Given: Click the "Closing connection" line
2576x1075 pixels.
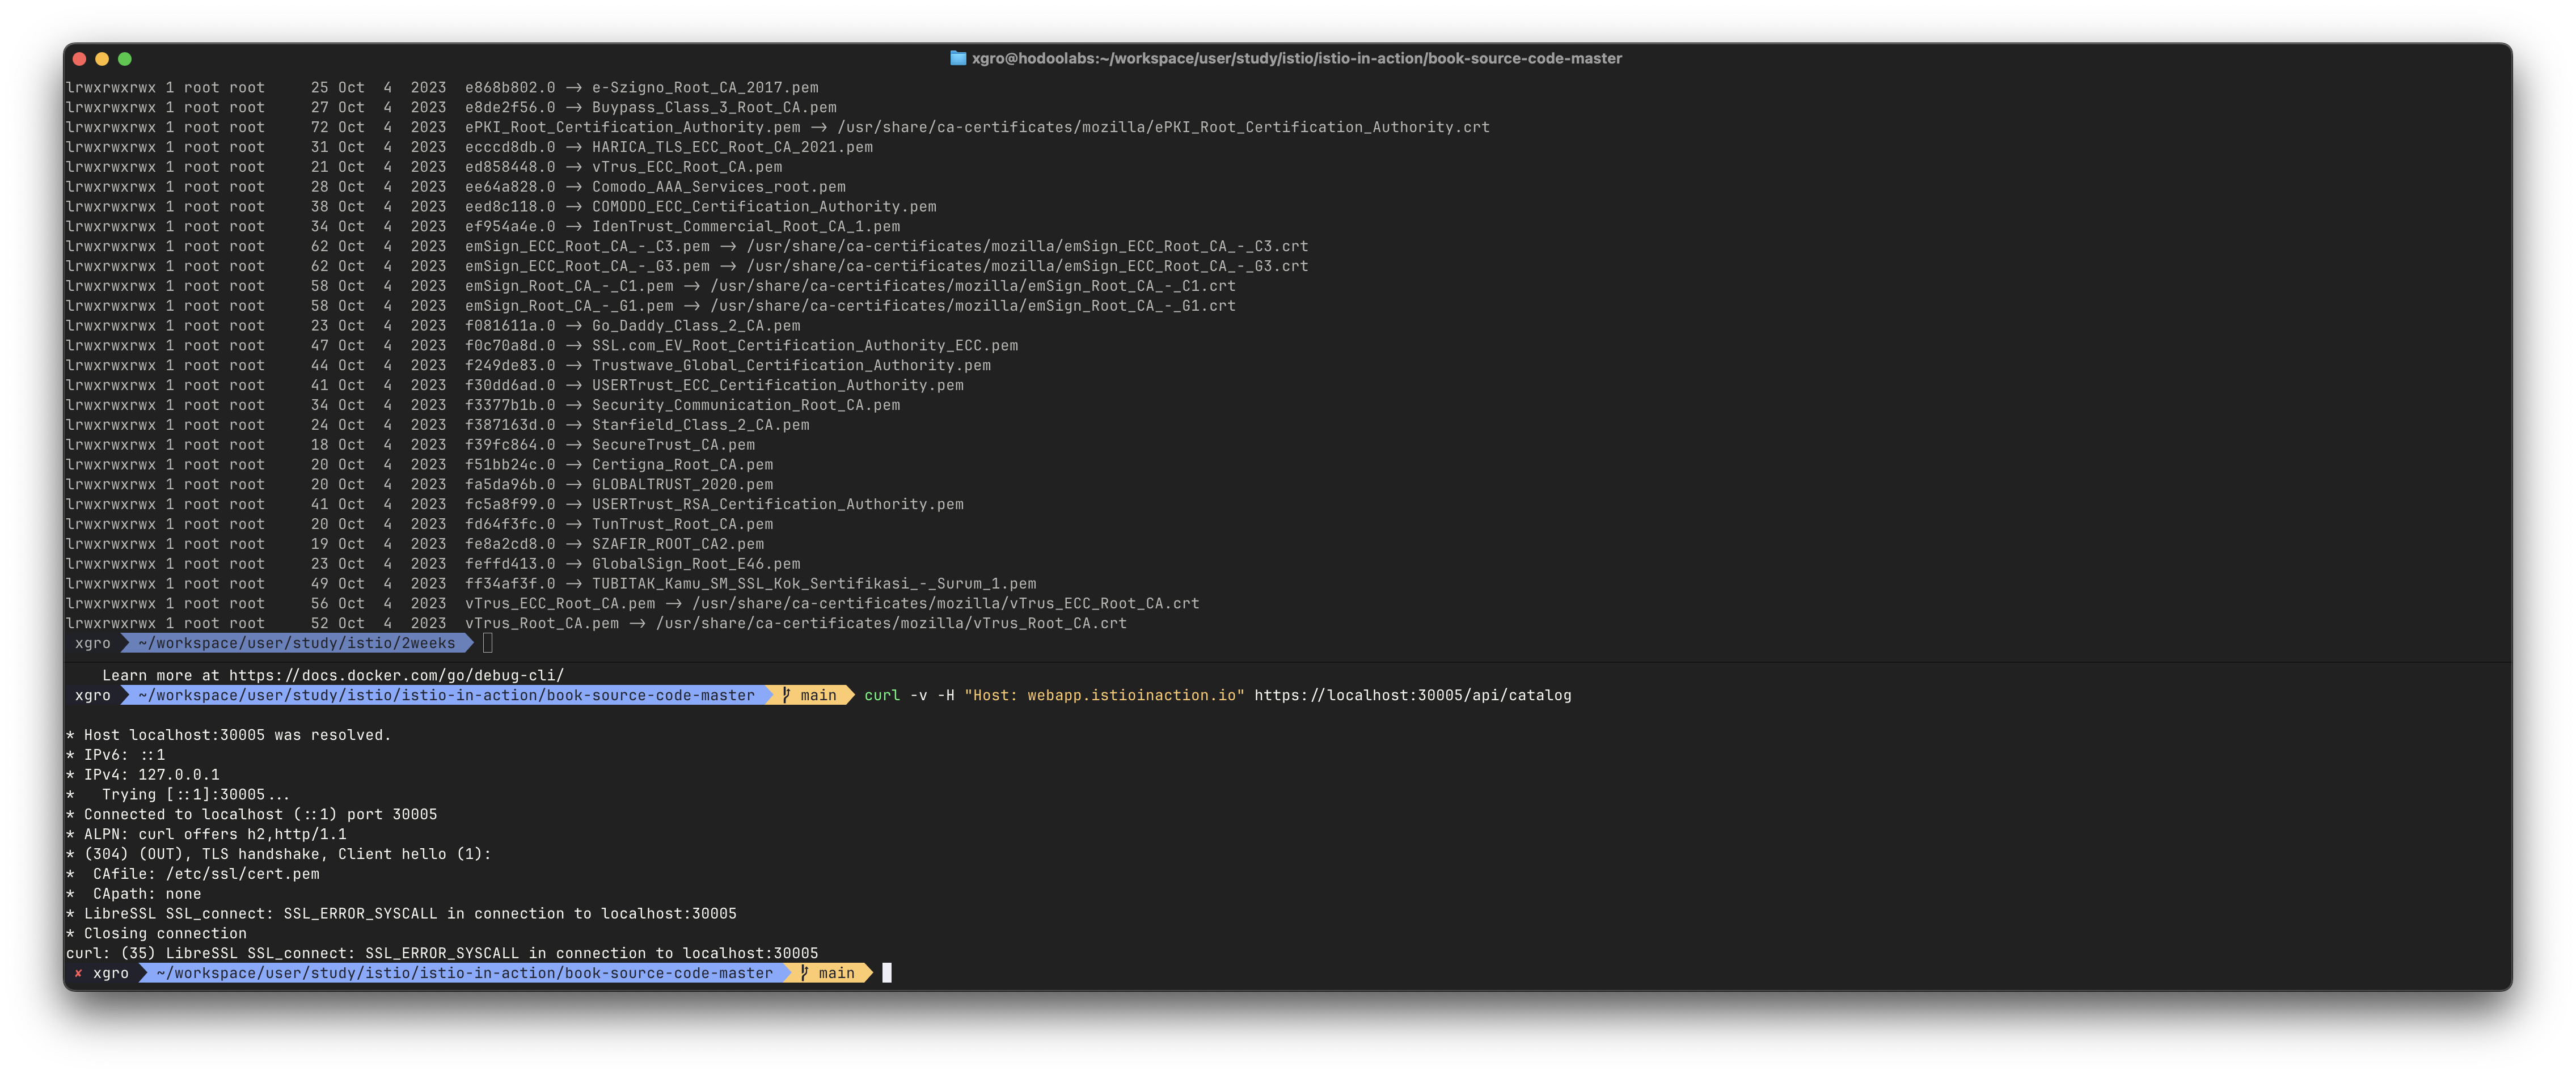Looking at the screenshot, I should (156, 933).
